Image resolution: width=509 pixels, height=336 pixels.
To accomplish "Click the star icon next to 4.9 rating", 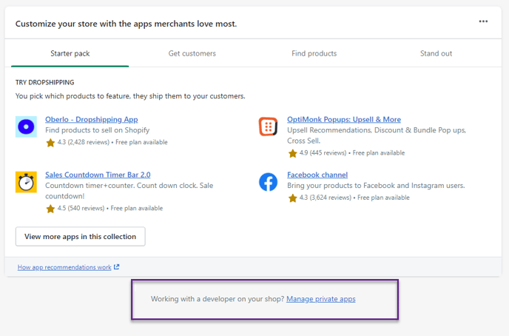I will click(x=292, y=153).
